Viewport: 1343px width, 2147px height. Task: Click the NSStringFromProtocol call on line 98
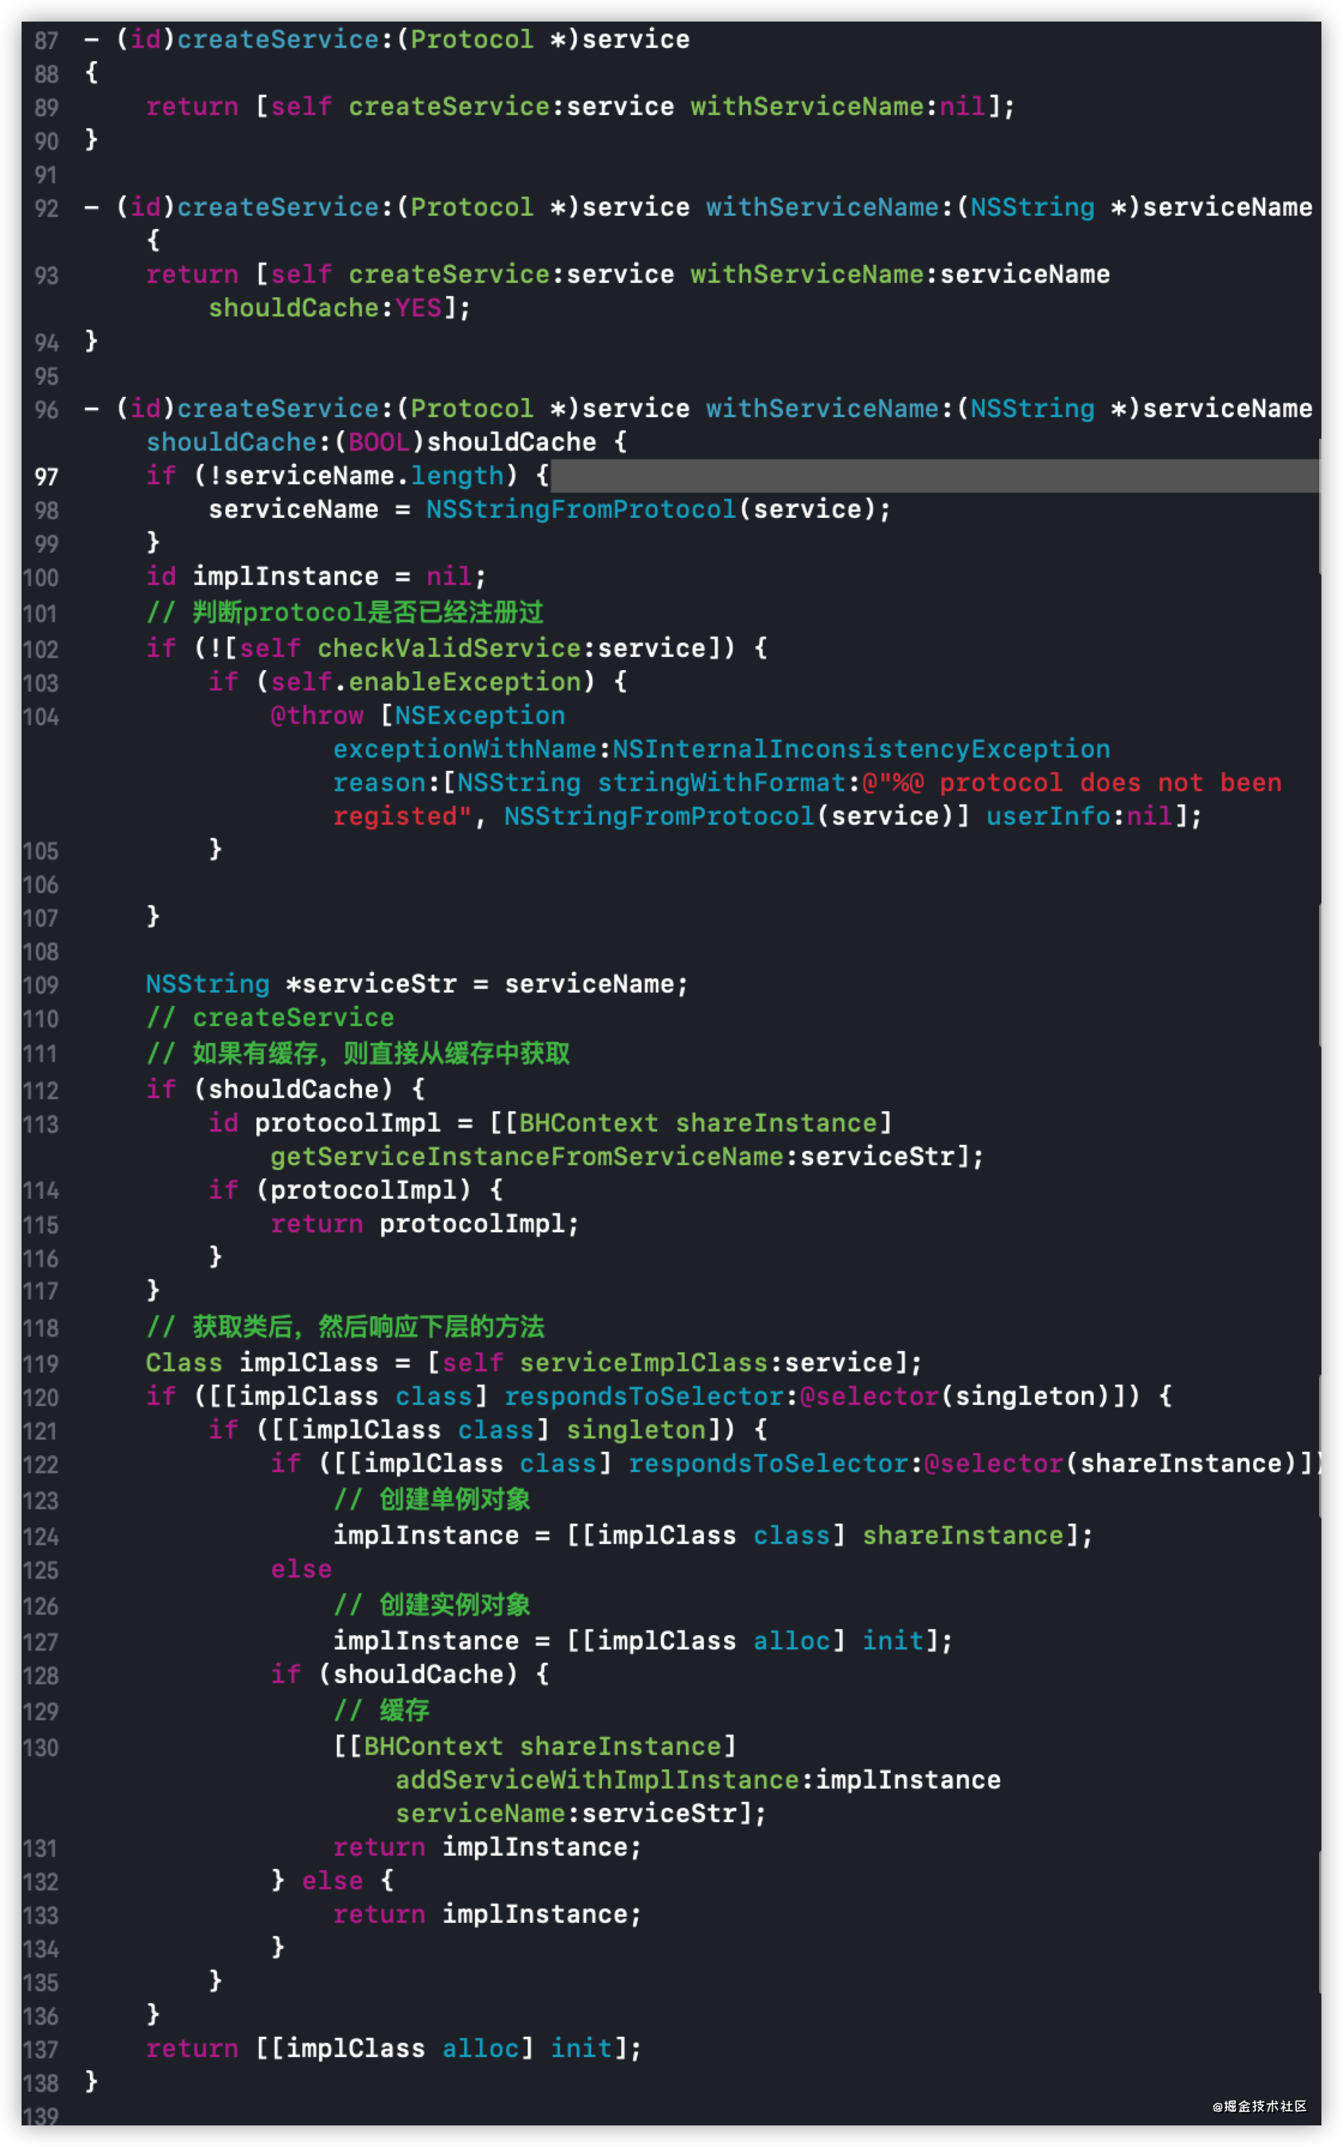pos(581,509)
